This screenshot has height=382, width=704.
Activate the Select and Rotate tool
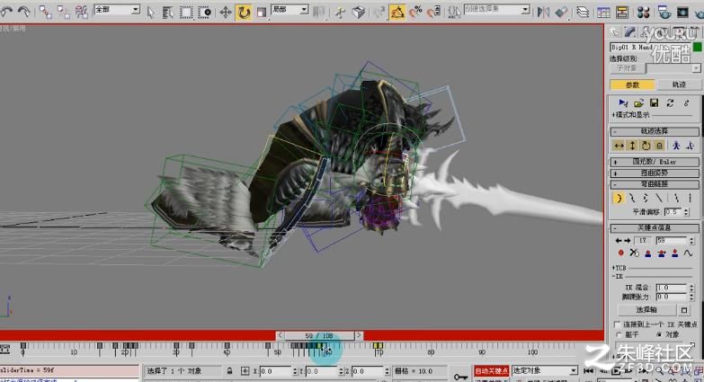(x=244, y=13)
